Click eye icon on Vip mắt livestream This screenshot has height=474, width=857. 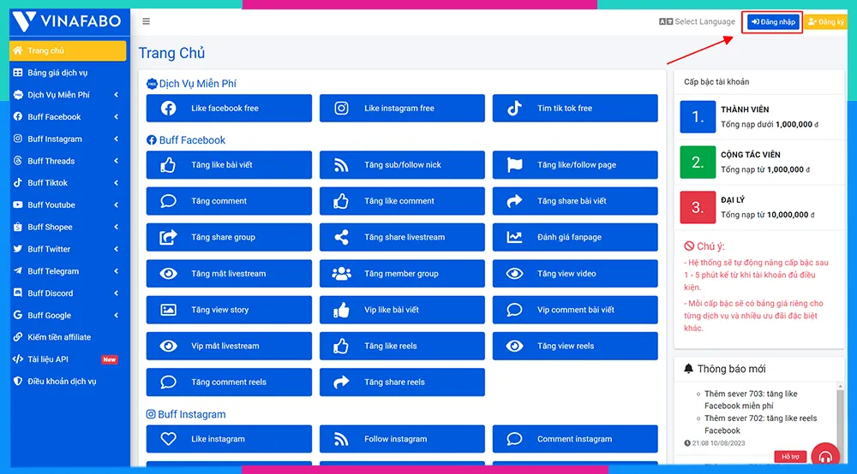[168, 346]
